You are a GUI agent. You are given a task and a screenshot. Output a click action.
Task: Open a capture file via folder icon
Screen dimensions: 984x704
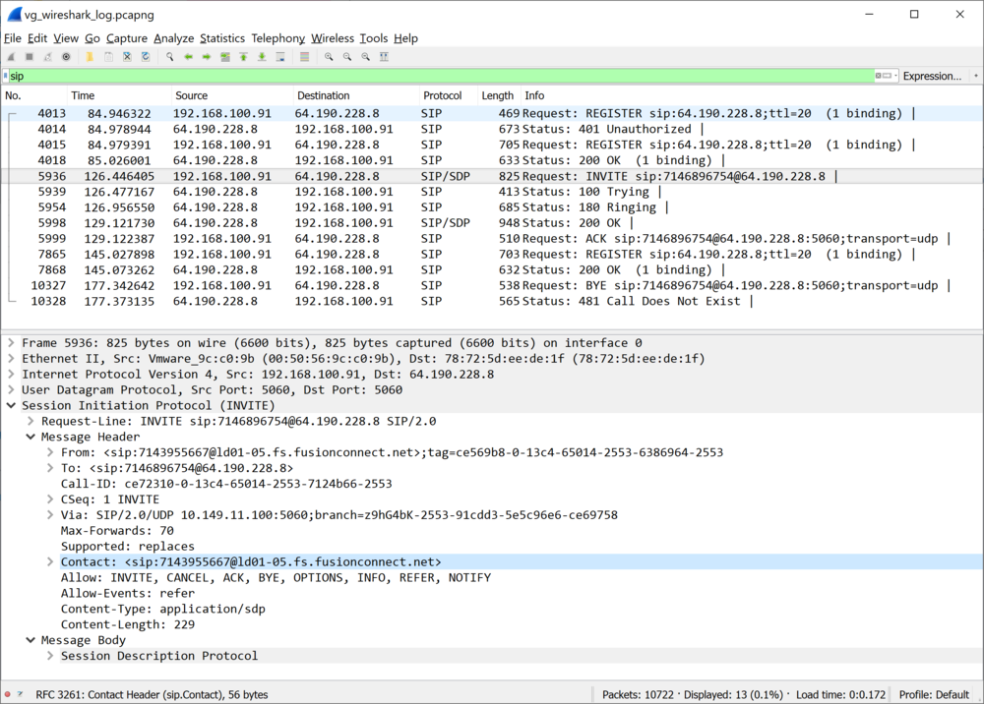click(x=90, y=57)
